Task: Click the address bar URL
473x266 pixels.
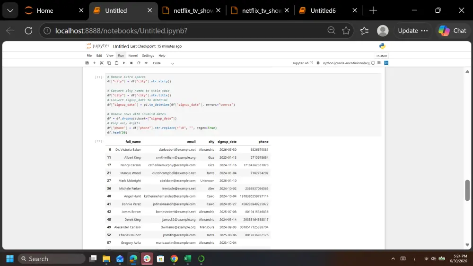Action: tap(121, 31)
